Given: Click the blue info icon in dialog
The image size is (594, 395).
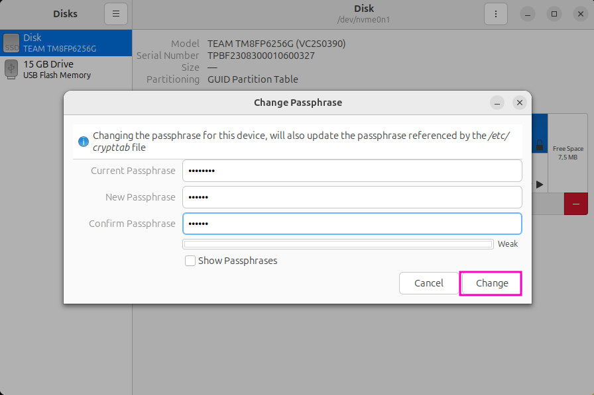Looking at the screenshot, I should coord(84,142).
